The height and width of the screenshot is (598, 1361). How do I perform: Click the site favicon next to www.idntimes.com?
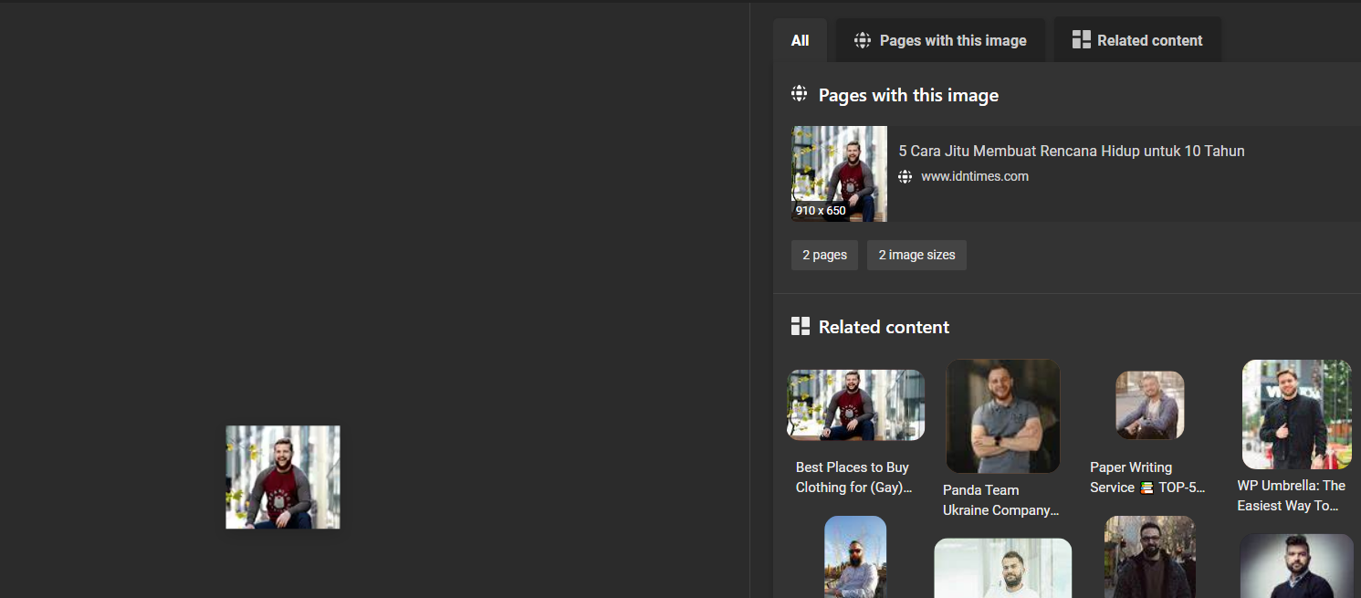pos(905,177)
